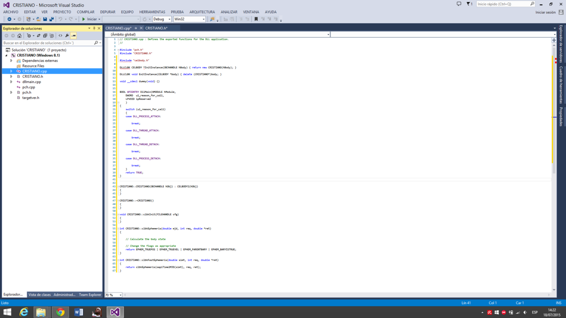The height and width of the screenshot is (318, 566).
Task: Open the Cuadro de herramientas side tab
Action: coord(561,84)
